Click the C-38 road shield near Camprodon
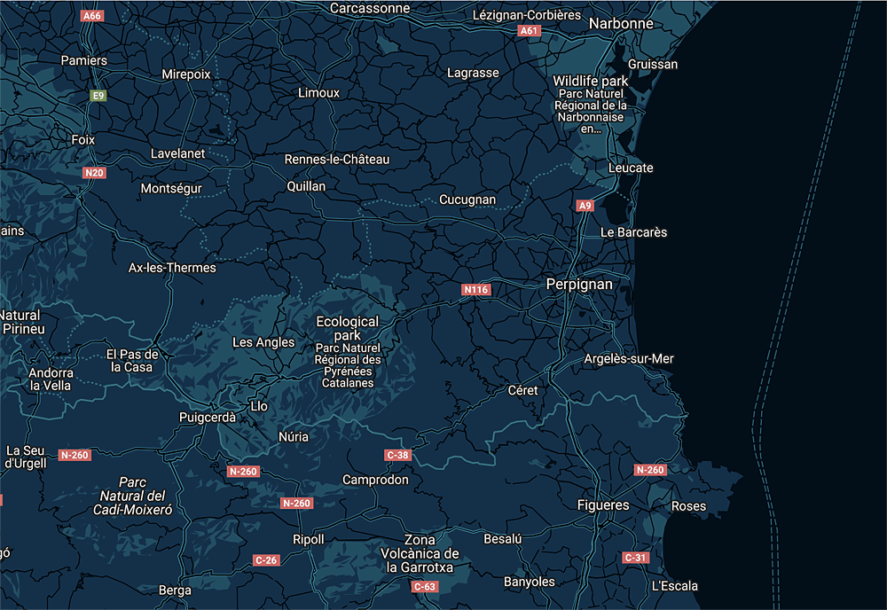 [398, 455]
